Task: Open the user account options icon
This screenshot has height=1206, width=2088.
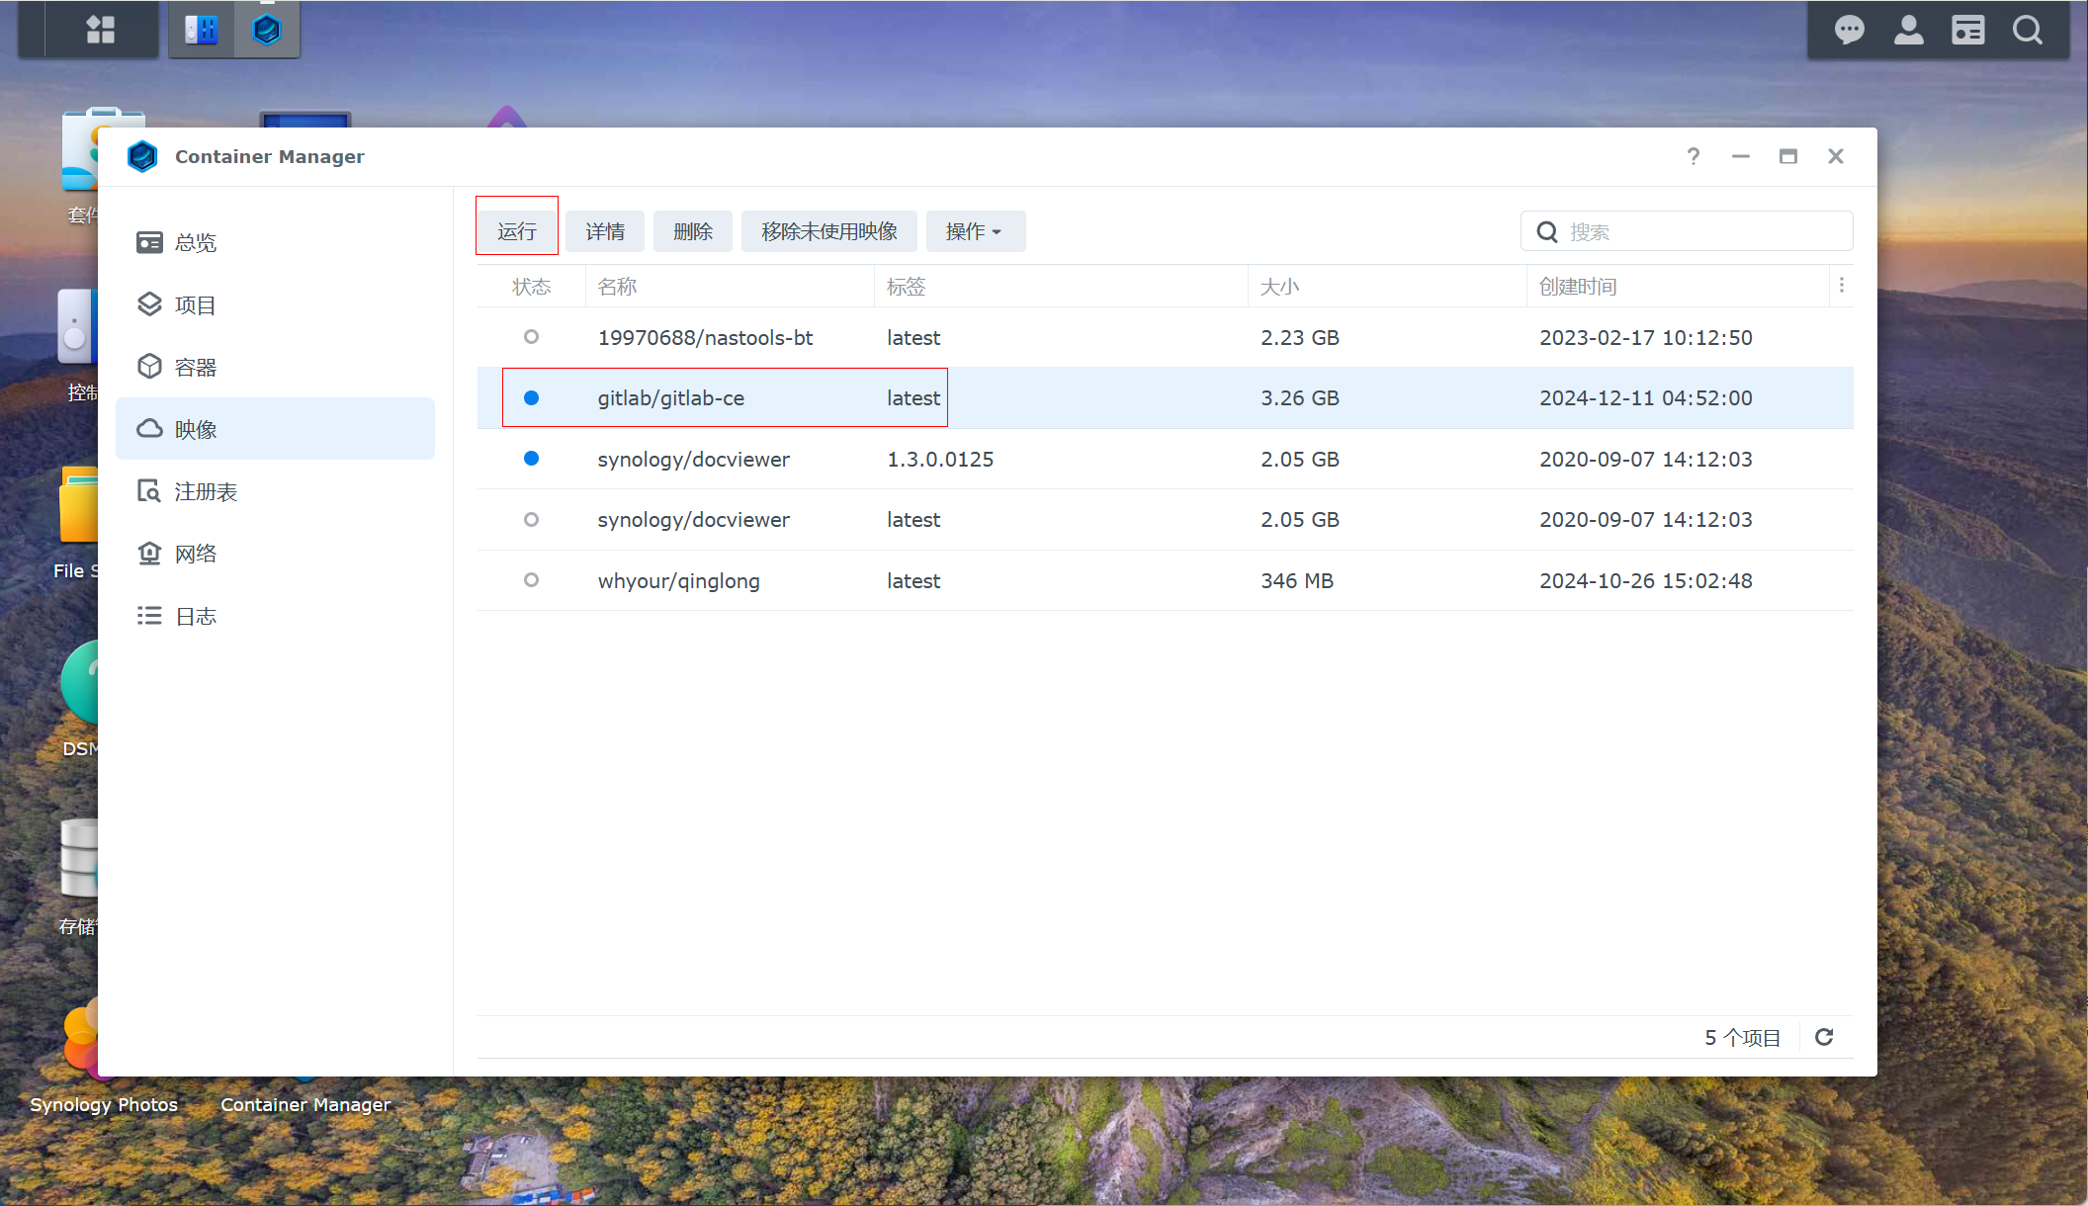Action: tap(1908, 30)
